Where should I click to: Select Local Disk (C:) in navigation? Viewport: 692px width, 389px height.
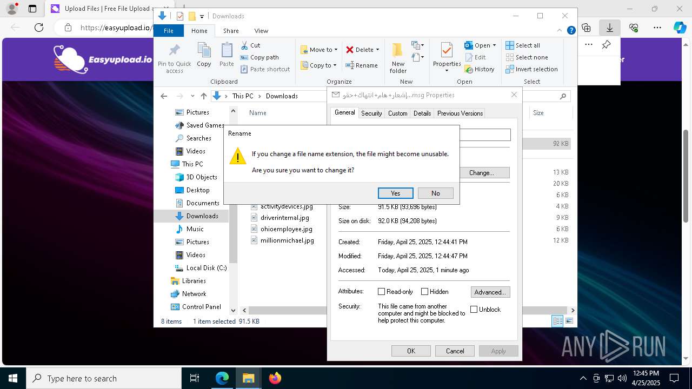click(201, 268)
